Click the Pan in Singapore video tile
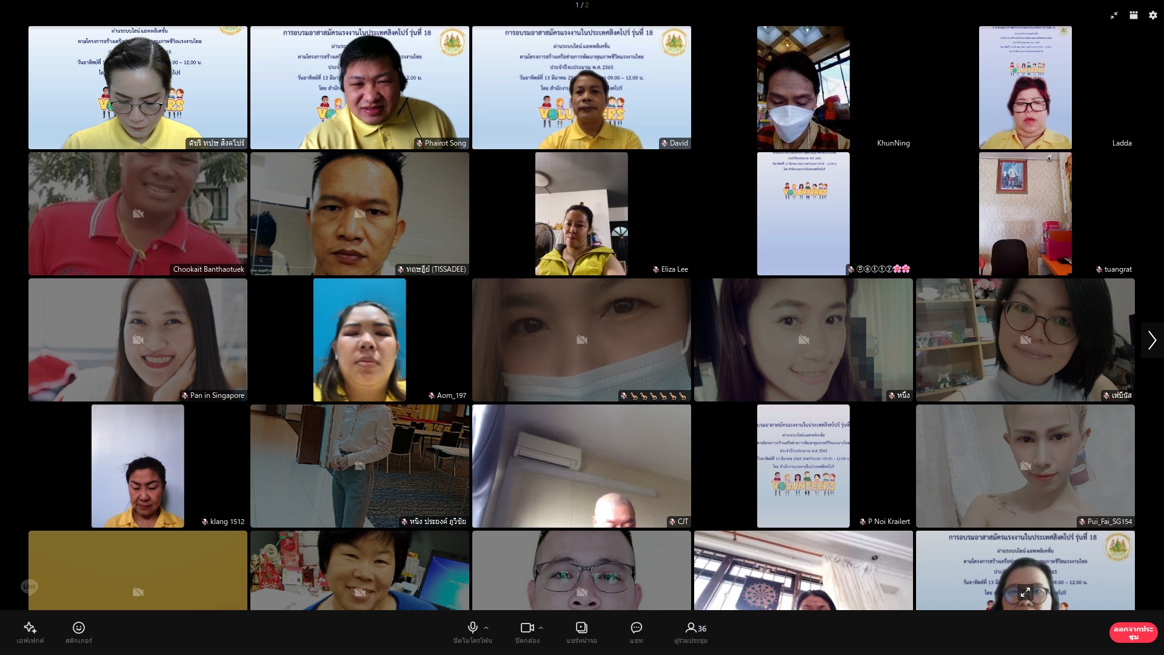Image resolution: width=1164 pixels, height=655 pixels. (x=138, y=340)
